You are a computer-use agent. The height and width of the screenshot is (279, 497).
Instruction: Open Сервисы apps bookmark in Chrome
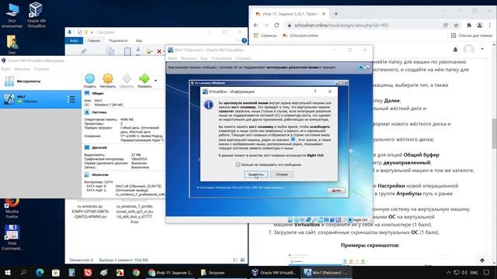[x=265, y=36]
